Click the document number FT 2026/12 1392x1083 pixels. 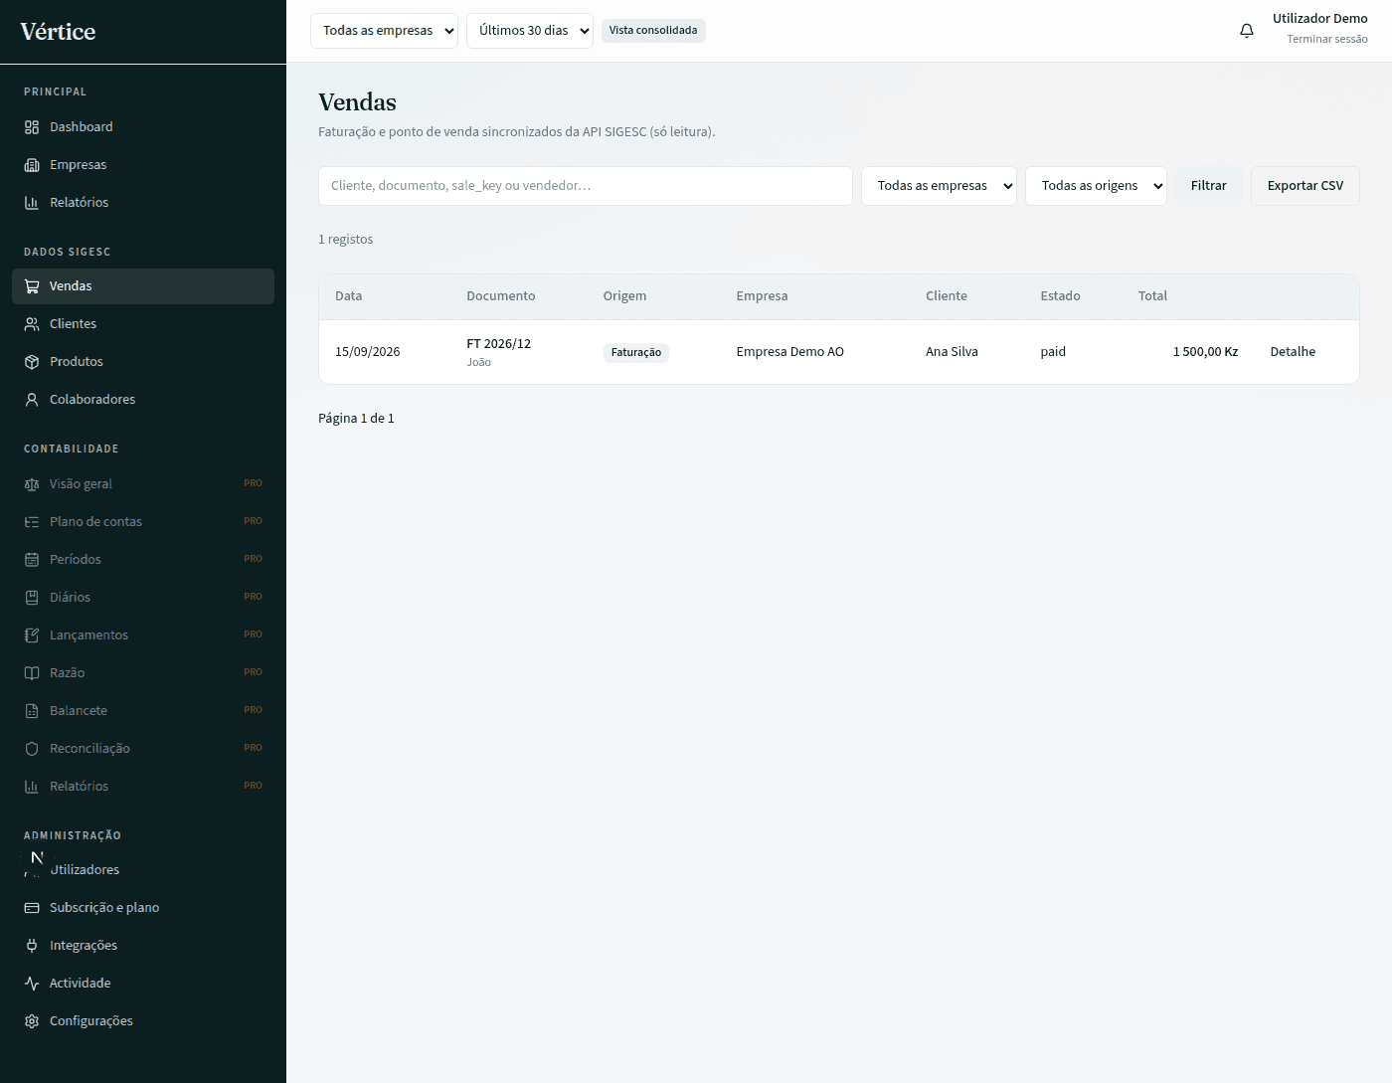pos(499,344)
